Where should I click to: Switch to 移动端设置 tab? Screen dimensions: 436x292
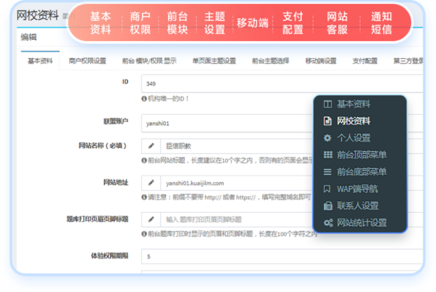[x=321, y=61]
